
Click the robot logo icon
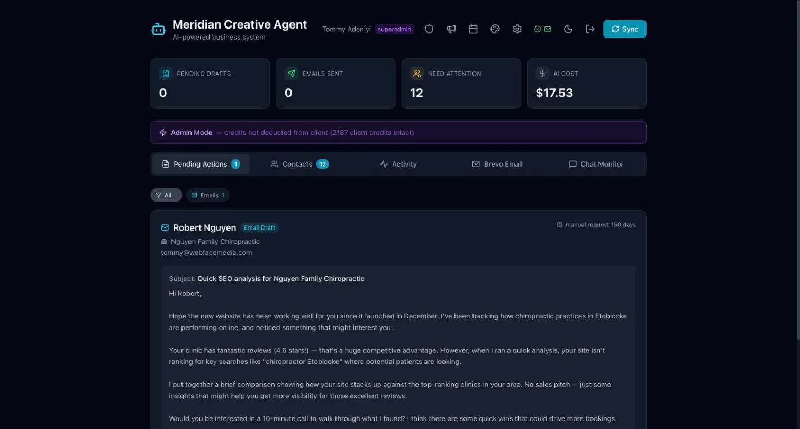(x=159, y=29)
